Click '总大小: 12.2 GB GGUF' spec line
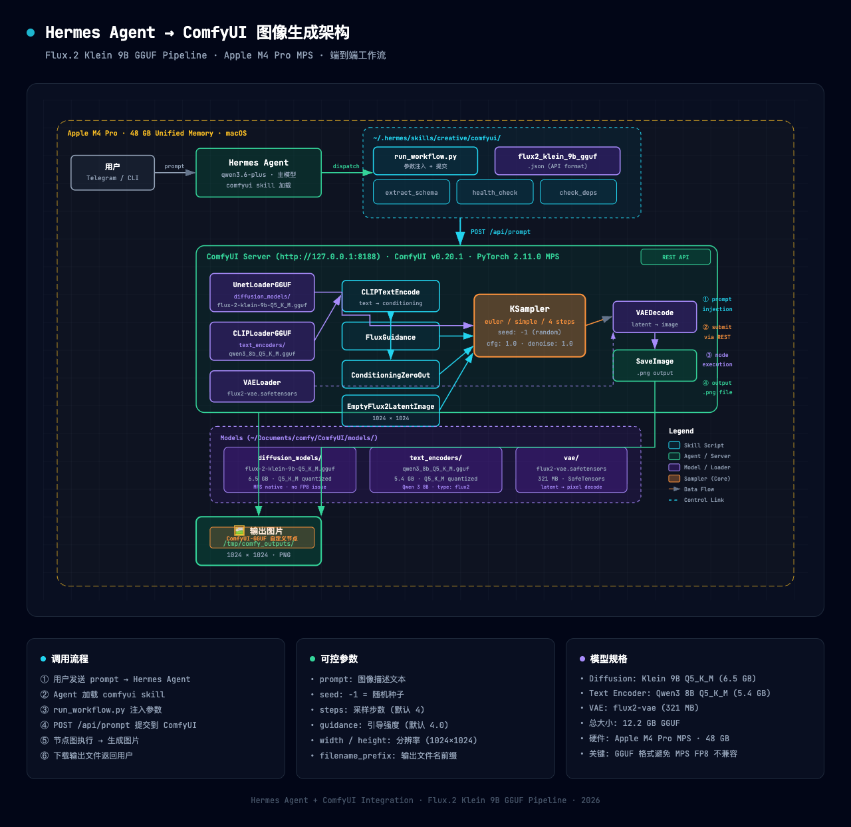The height and width of the screenshot is (827, 851). (x=634, y=723)
